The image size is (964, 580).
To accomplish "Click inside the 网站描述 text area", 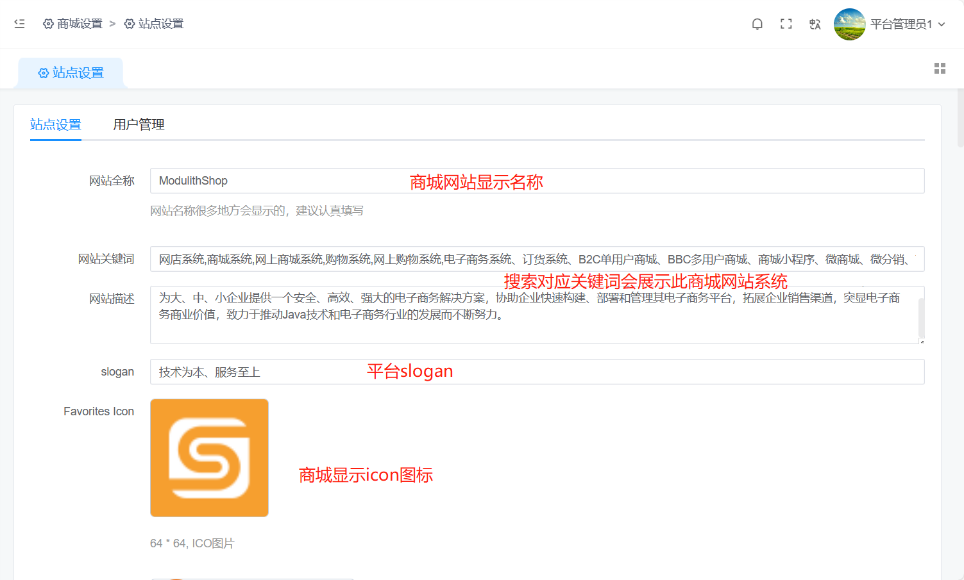I will (x=532, y=327).
